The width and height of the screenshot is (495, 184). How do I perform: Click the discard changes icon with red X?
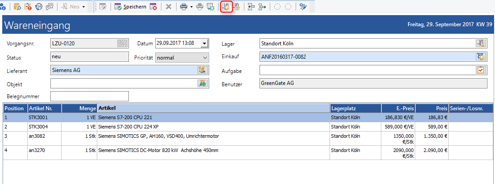click(x=153, y=7)
